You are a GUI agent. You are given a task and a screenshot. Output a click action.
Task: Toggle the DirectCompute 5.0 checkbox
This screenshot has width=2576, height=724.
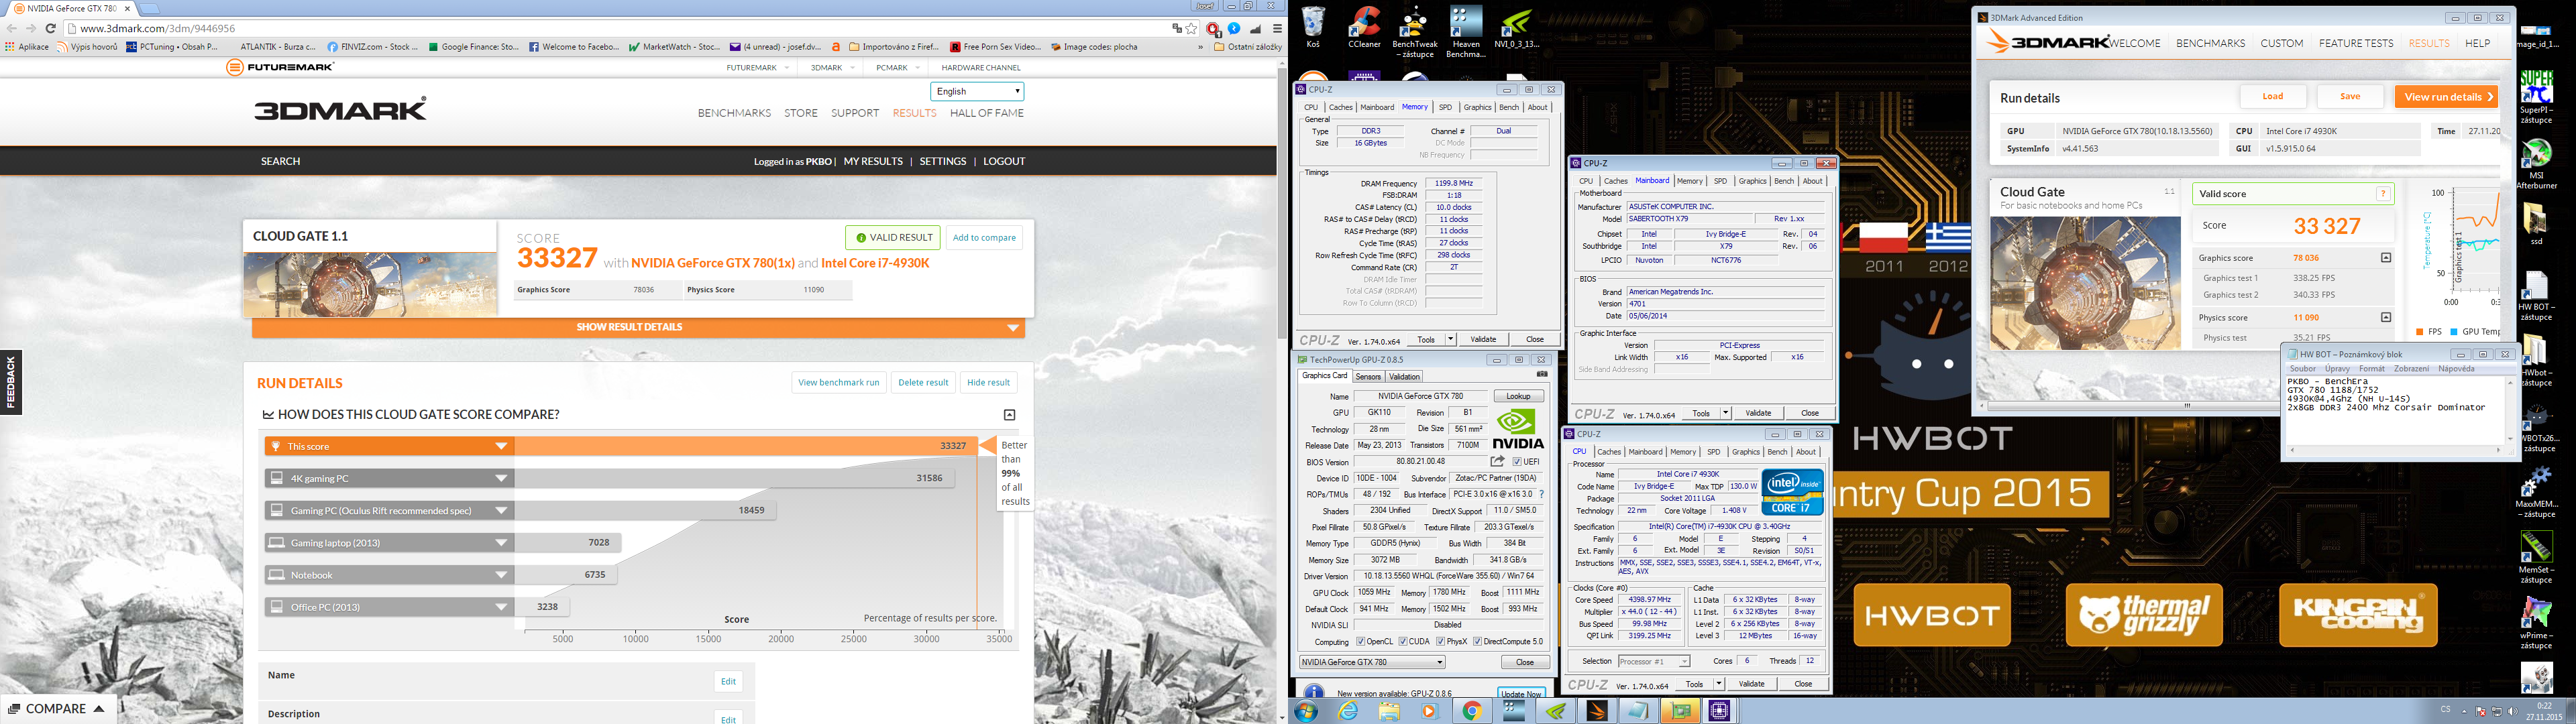(x=1478, y=642)
